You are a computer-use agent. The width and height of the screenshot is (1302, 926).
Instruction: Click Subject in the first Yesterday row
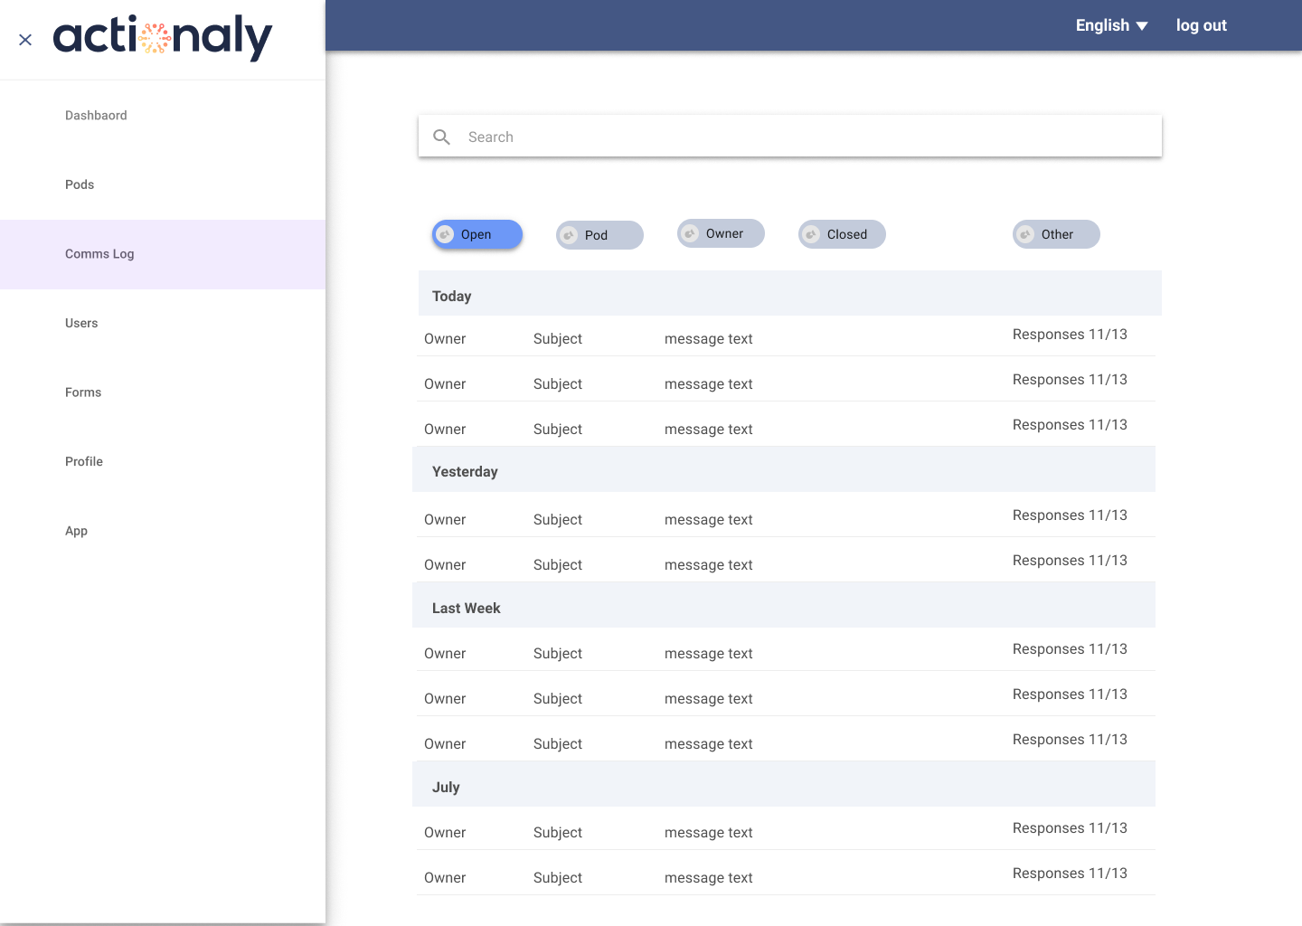[x=558, y=520]
